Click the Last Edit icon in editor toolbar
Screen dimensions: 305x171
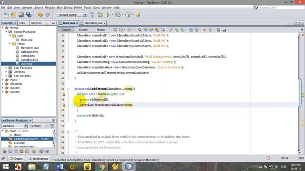(x=115, y=30)
